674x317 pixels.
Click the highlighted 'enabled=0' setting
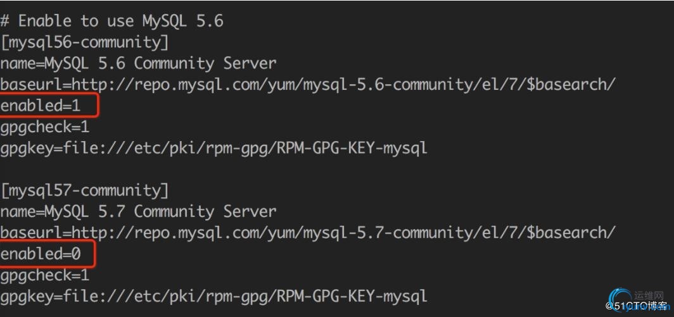pos(41,254)
